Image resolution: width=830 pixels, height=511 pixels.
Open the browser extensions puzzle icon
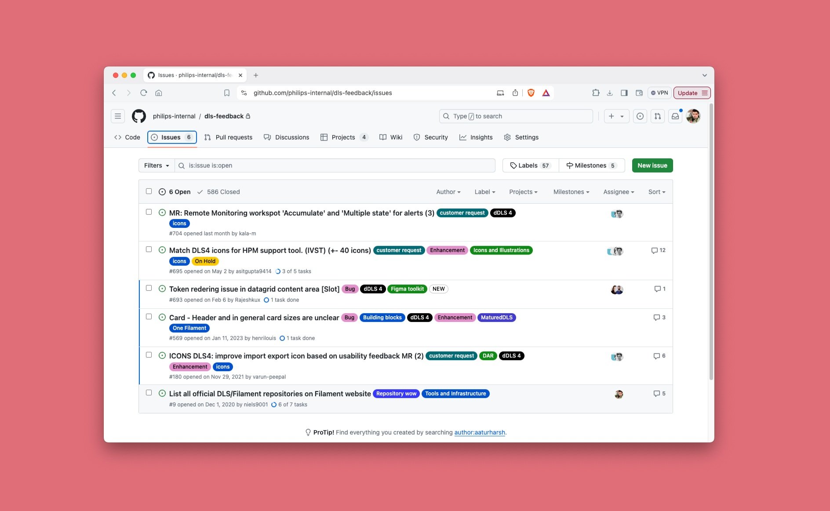pyautogui.click(x=596, y=93)
